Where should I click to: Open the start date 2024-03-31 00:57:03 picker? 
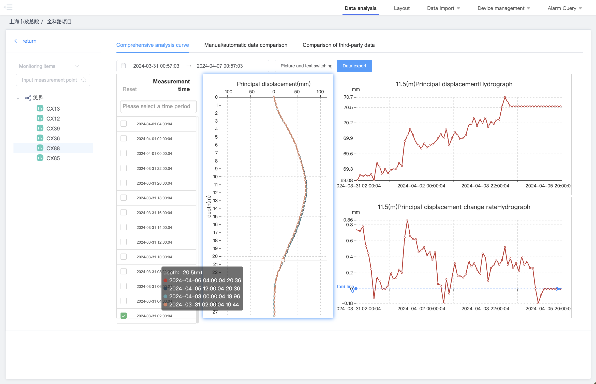[x=156, y=66]
